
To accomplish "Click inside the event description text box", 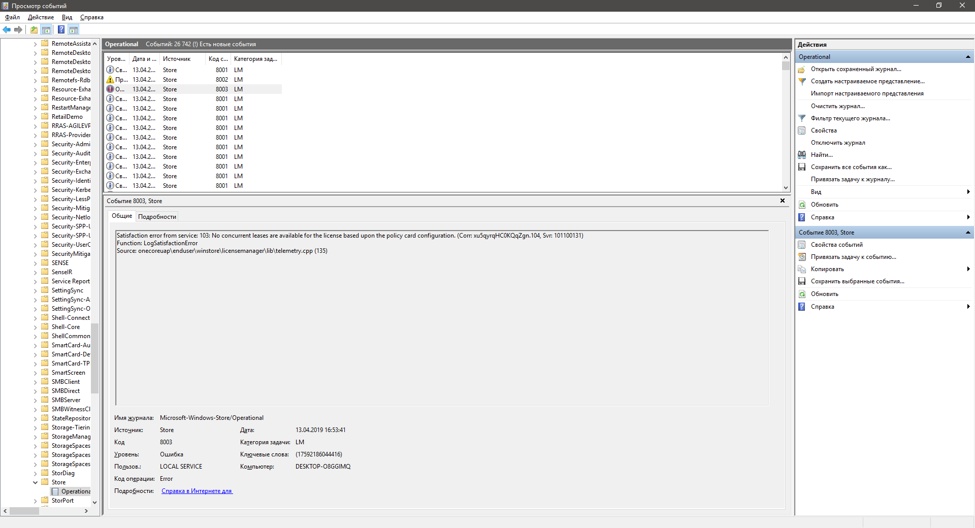I will coord(442,318).
